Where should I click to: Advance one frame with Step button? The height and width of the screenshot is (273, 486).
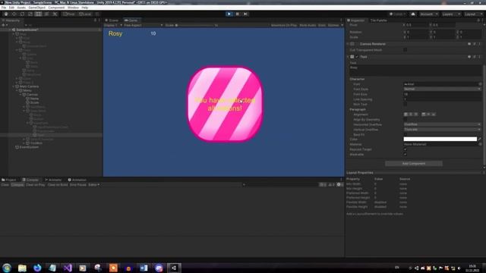pyautogui.click(x=245, y=14)
